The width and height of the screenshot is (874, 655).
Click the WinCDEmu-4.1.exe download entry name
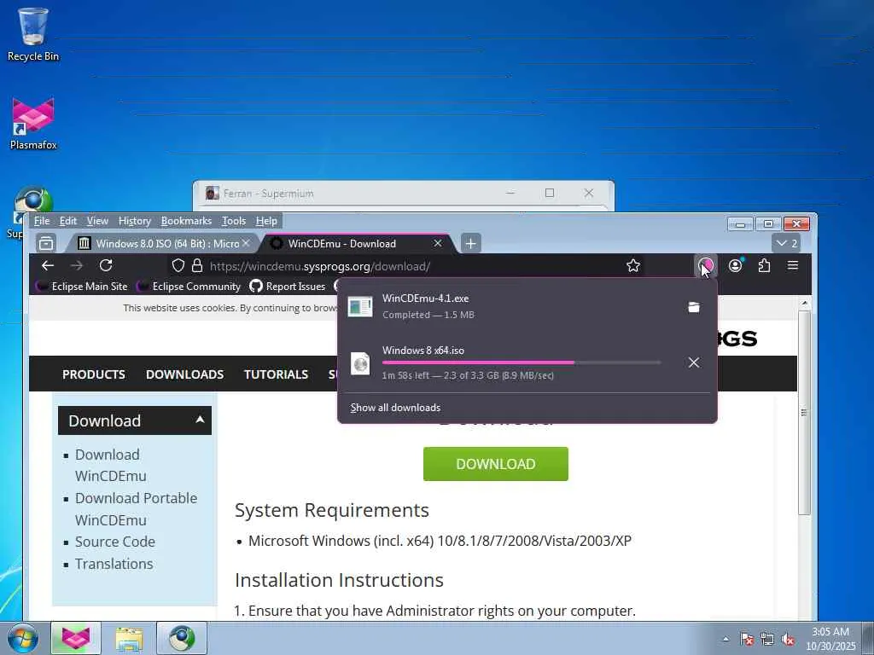(425, 298)
